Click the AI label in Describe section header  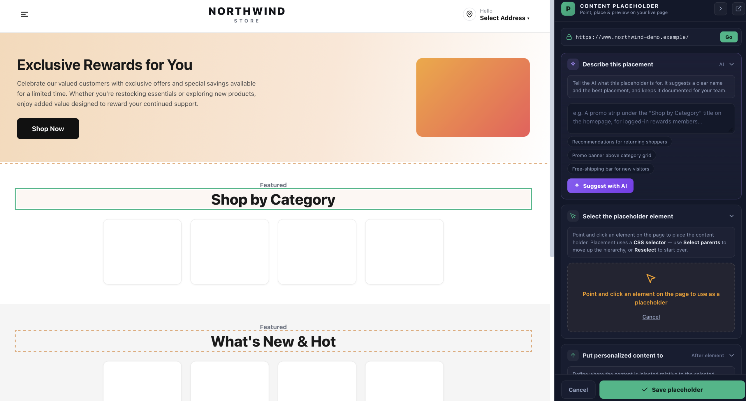click(x=722, y=64)
